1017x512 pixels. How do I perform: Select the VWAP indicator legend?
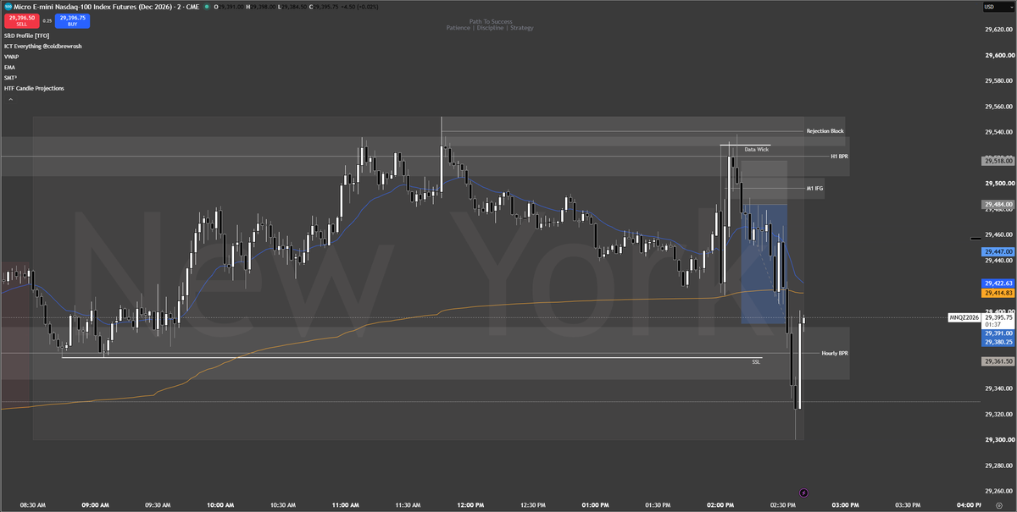9,57
